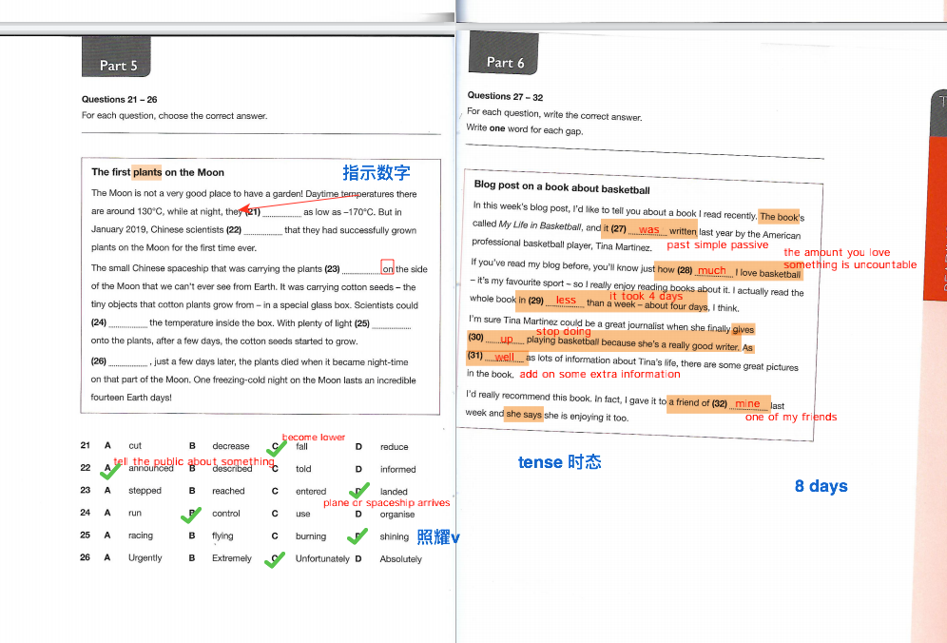Choose option "control" for question 24
The image size is (947, 643).
[x=226, y=514]
